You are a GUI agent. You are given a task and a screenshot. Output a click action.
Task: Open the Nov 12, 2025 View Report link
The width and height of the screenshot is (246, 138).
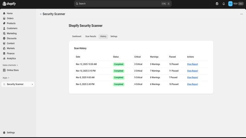coord(192,64)
